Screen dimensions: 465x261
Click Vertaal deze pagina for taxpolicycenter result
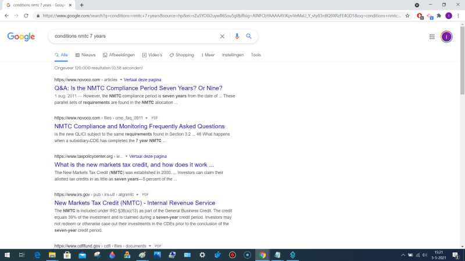coord(148,156)
